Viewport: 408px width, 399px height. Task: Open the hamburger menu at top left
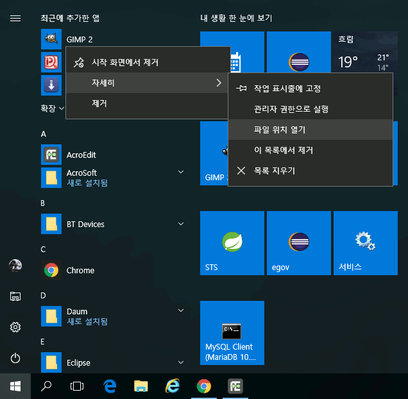tap(15, 18)
